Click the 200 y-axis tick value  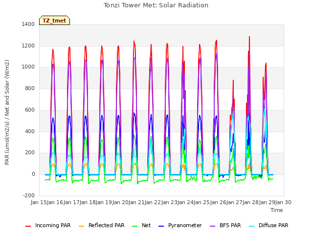tap(30, 152)
